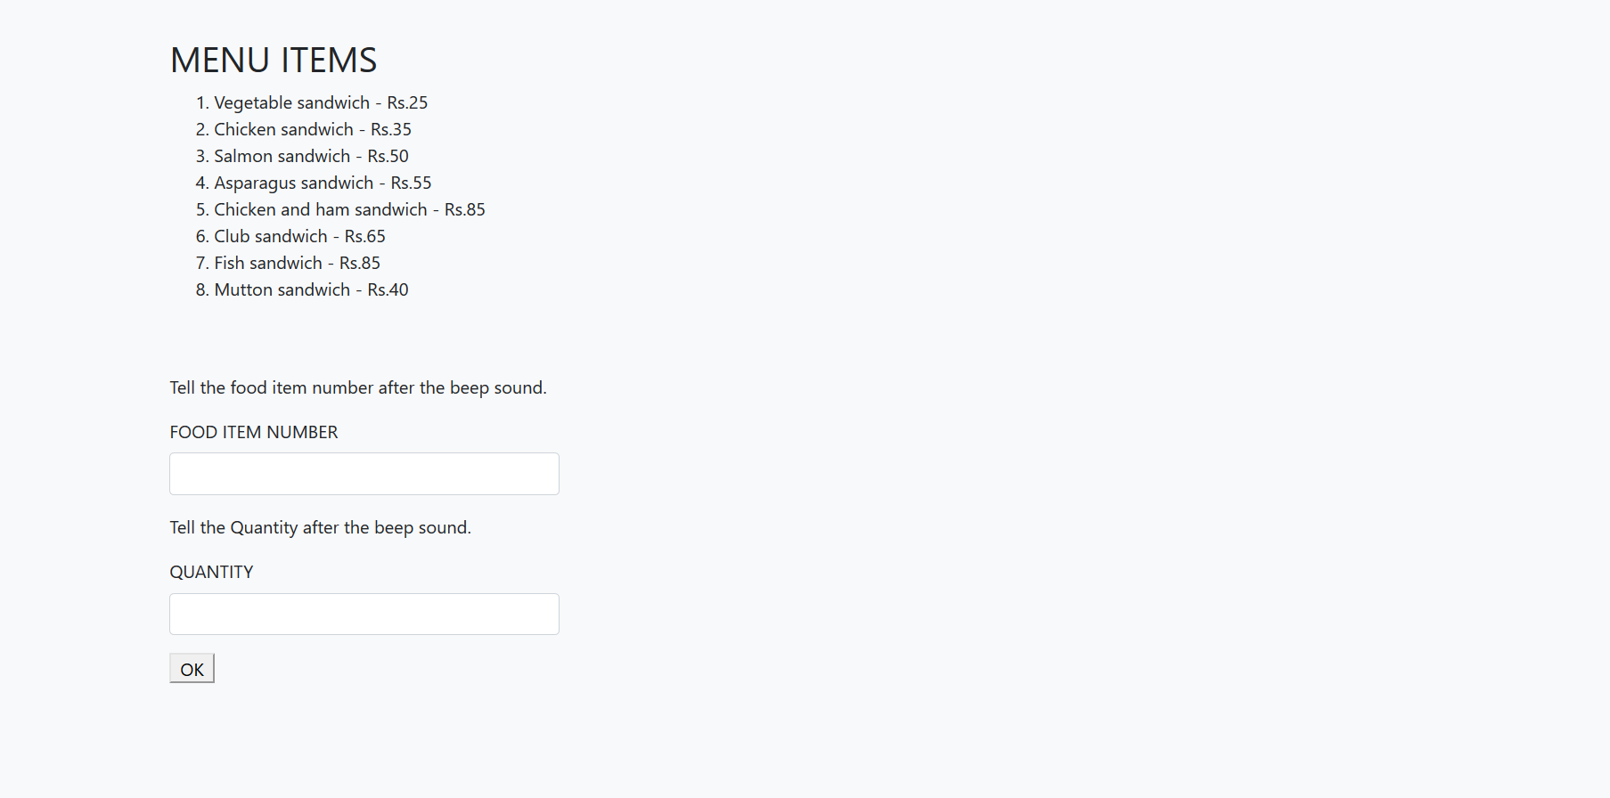Click the FOOD ITEM NUMBER label
The image size is (1610, 798).
point(254,433)
